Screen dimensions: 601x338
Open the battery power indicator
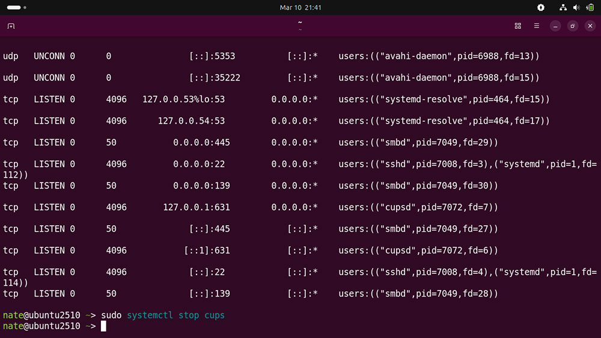(x=590, y=7)
